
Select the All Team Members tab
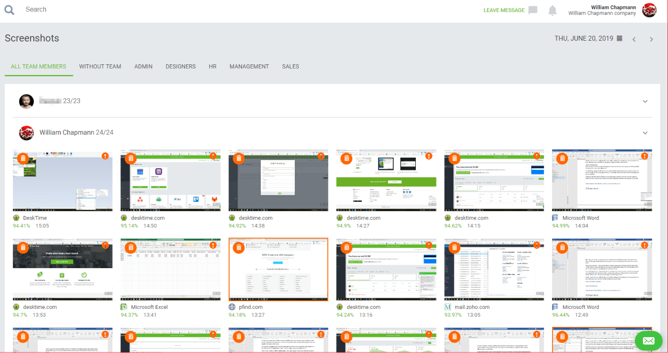39,66
